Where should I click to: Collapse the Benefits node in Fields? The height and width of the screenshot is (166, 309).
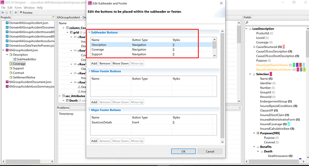pyautogui.click(x=254, y=147)
